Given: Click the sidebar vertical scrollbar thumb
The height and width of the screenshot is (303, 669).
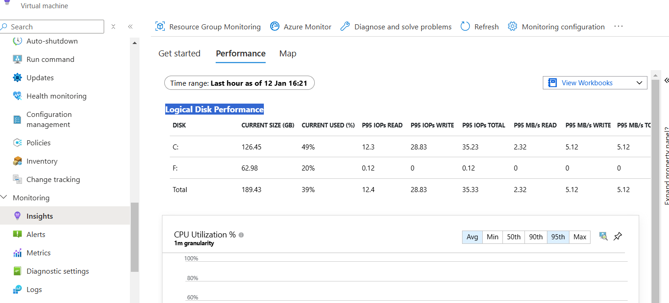Looking at the screenshot, I should 134,237.
